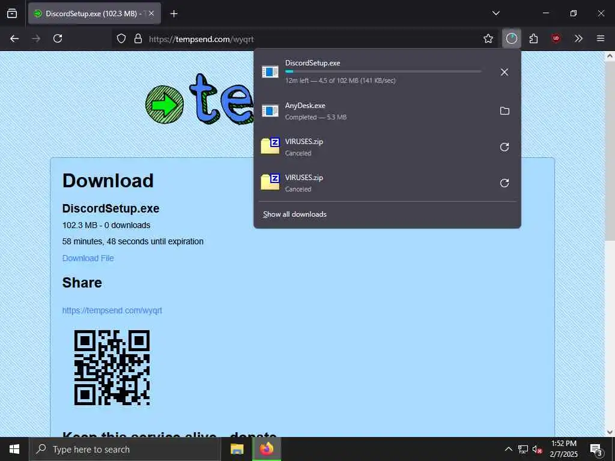Show hidden system tray icons
Image resolution: width=615 pixels, height=461 pixels.
pyautogui.click(x=508, y=449)
